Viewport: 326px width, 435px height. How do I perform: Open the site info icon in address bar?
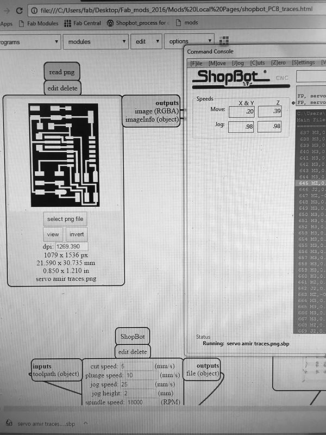click(34, 10)
